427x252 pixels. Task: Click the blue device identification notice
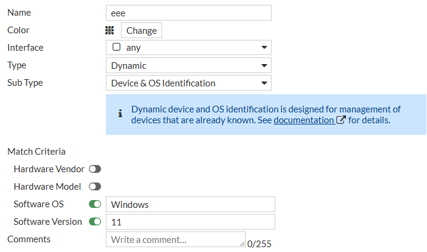click(x=266, y=114)
